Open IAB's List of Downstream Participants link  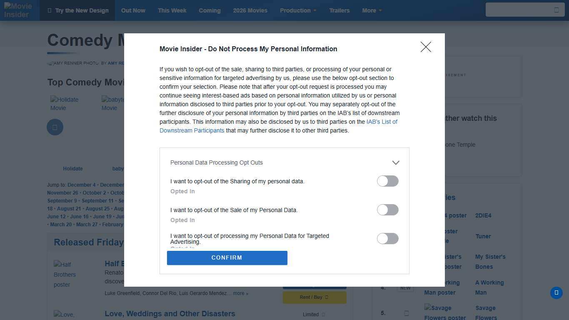[382, 122]
